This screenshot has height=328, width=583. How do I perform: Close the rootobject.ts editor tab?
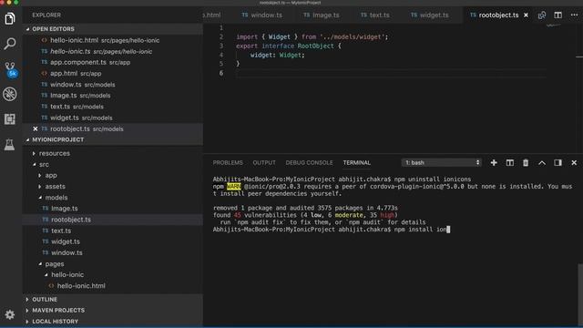click(x=526, y=15)
